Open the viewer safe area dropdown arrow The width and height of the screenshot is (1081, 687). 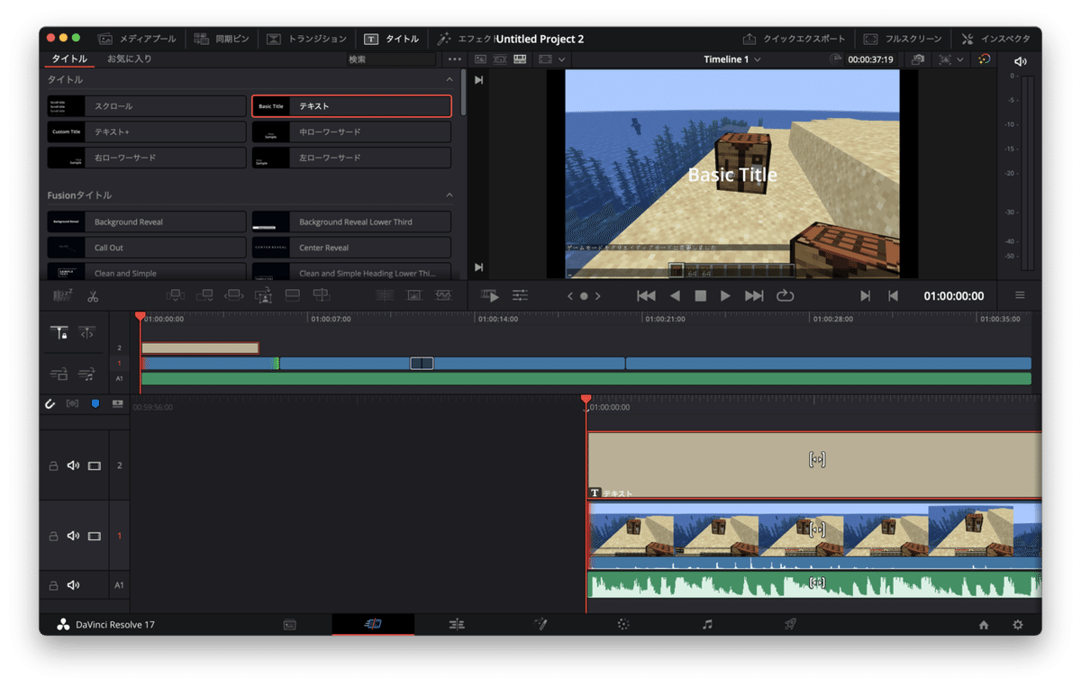(562, 59)
